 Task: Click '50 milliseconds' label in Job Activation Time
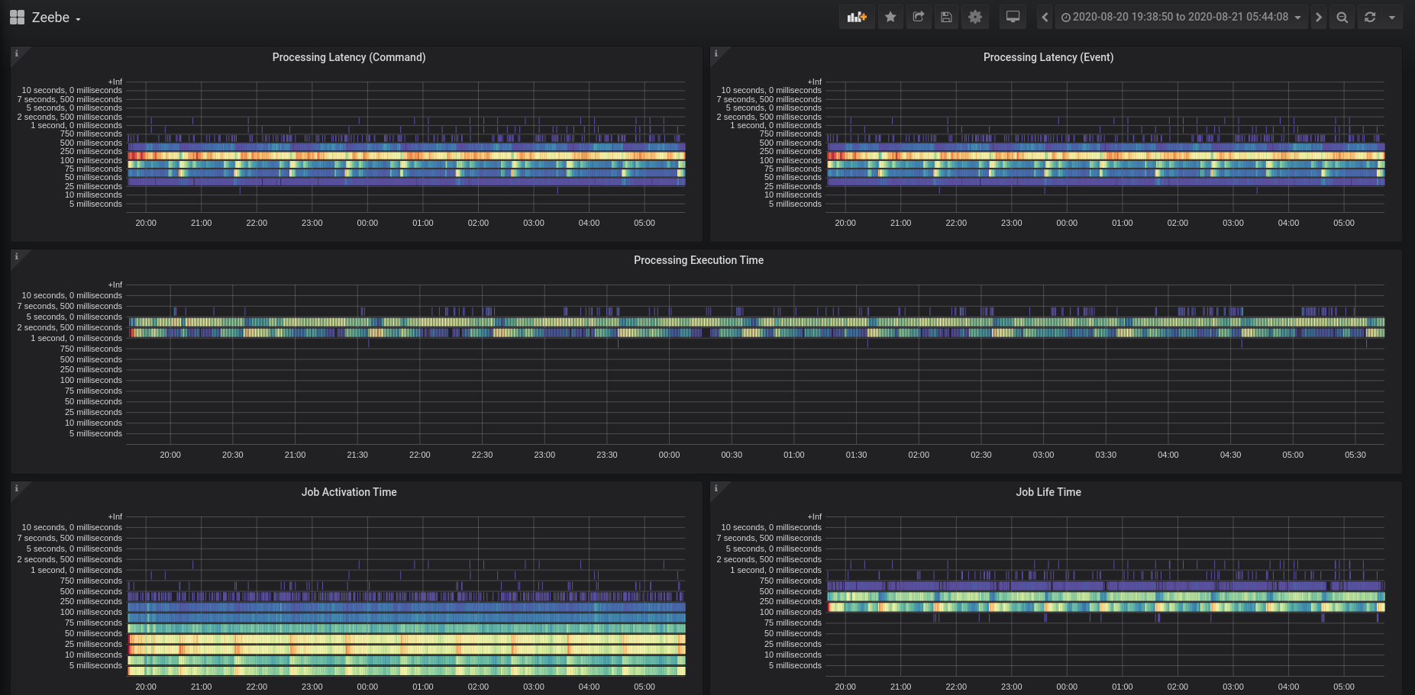point(93,633)
